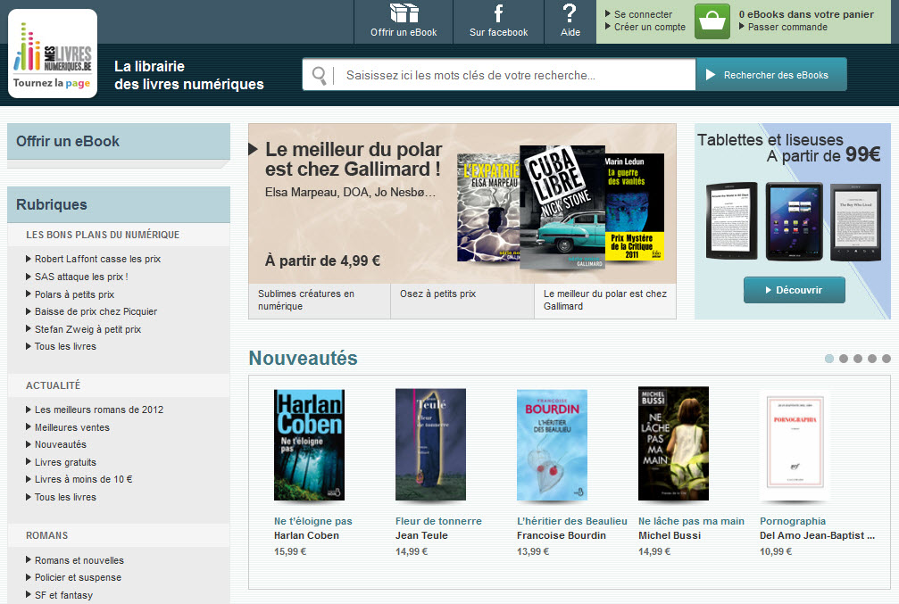Open 'L'héritier des Beaulieu' title link

tap(572, 522)
